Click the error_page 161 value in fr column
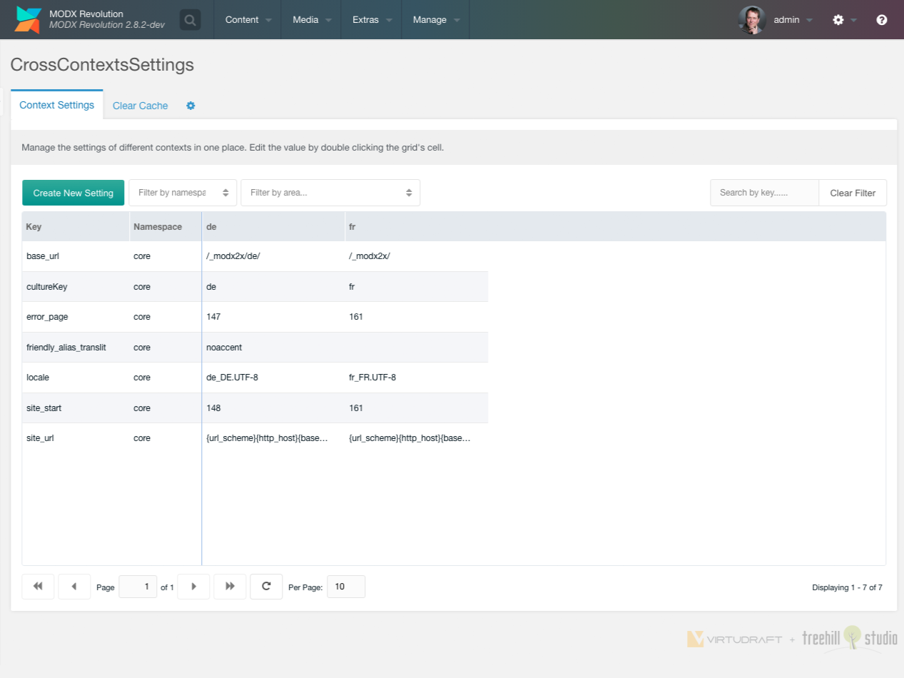This screenshot has width=904, height=678. point(417,317)
